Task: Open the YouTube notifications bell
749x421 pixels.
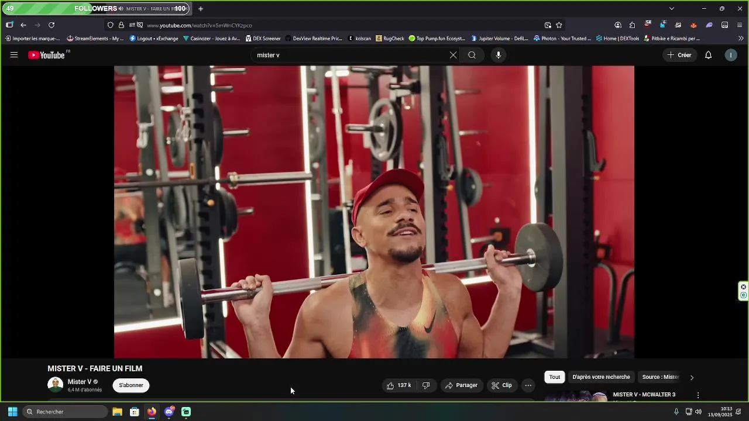Action: point(708,55)
